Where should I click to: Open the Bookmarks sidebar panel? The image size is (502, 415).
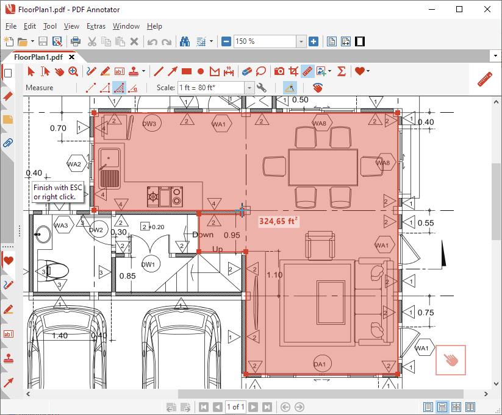pos(8,96)
